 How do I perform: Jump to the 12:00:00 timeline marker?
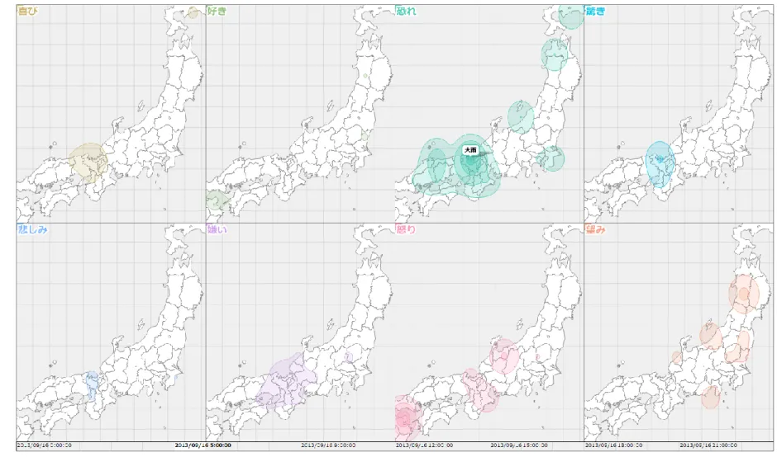(424, 445)
